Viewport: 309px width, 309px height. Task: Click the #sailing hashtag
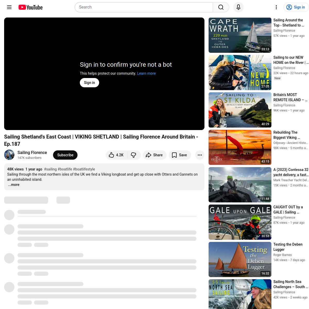click(50, 169)
